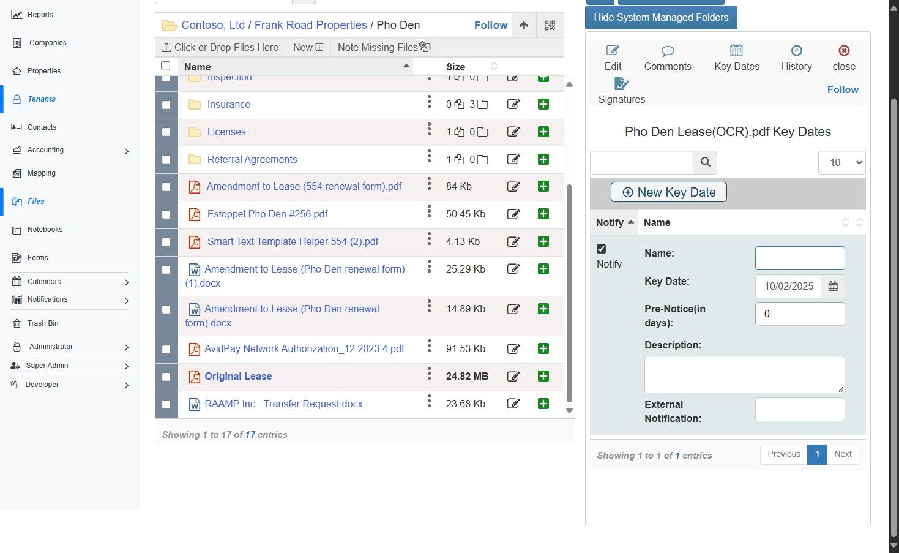Open Key Dates calendar icon
899x553 pixels.
coord(737,51)
